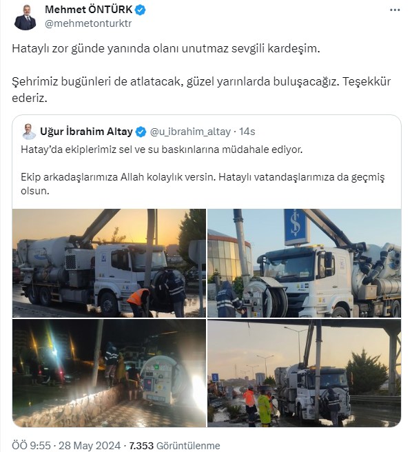The width and height of the screenshot is (412, 452).
Task: Open the nighttime flood response photo
Action: click(109, 373)
